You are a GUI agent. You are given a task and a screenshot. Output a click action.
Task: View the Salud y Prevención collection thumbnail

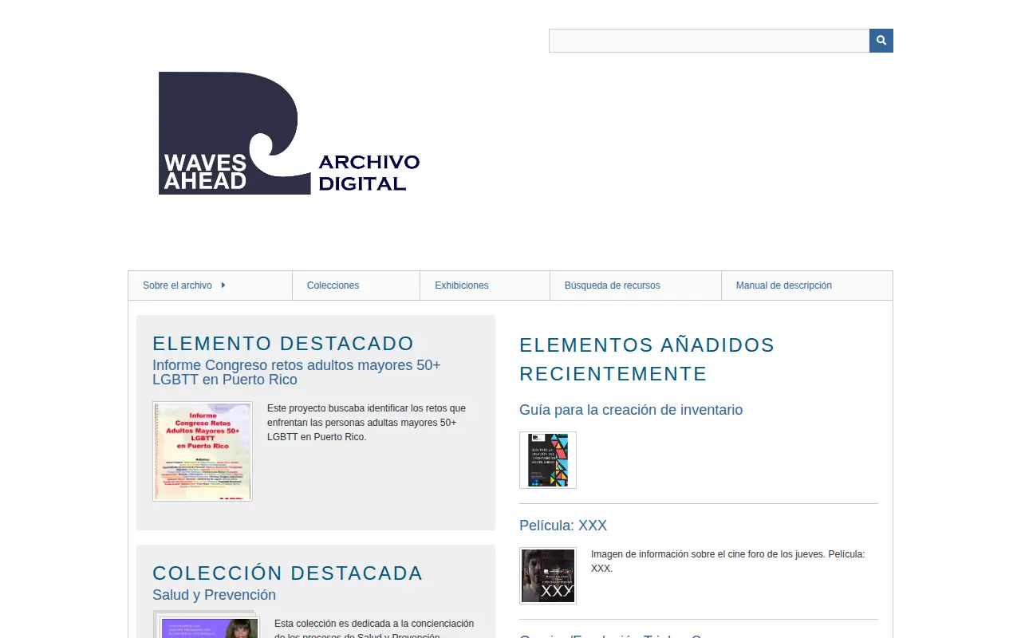(x=206, y=624)
